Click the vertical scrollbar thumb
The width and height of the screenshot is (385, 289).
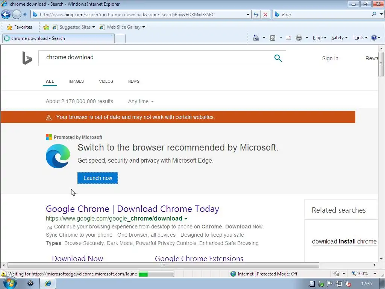tap(381, 64)
